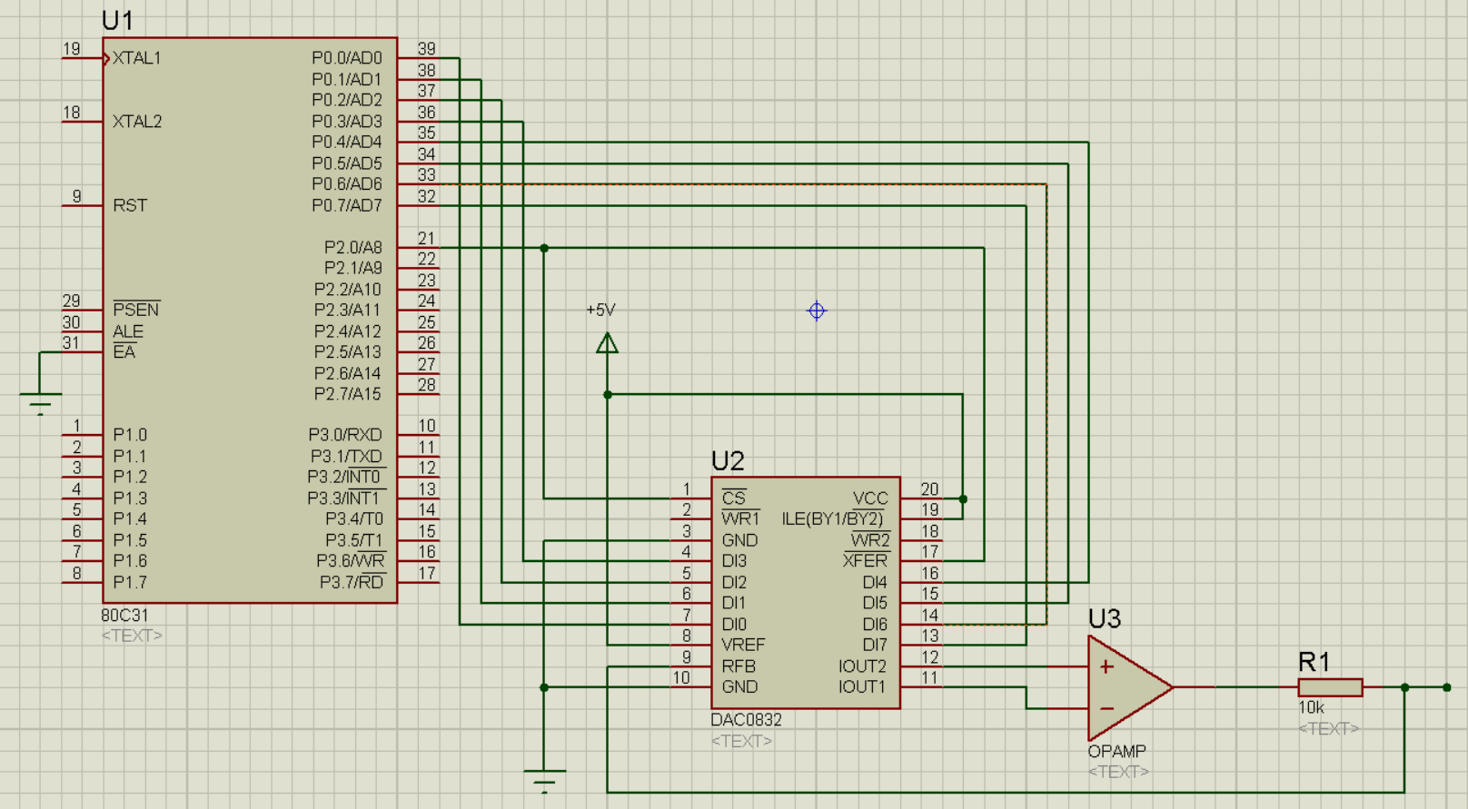Viewport: 1468px width, 809px height.
Task: Click the ground symbol connected to EA pin
Action: pyautogui.click(x=40, y=403)
